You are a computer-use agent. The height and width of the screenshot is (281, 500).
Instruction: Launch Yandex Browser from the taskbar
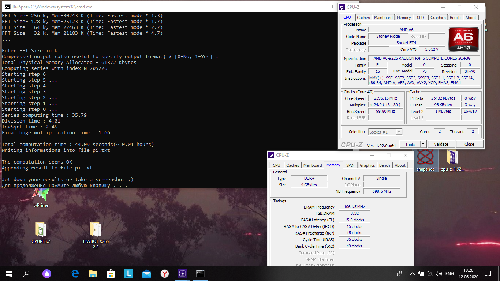(x=164, y=273)
